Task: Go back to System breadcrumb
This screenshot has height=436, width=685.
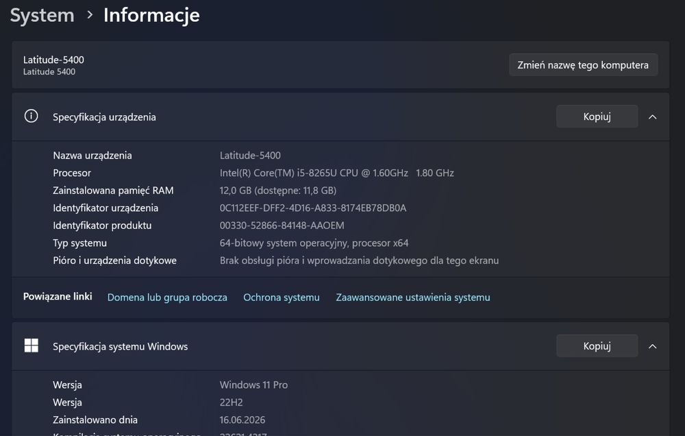Action: [x=42, y=16]
